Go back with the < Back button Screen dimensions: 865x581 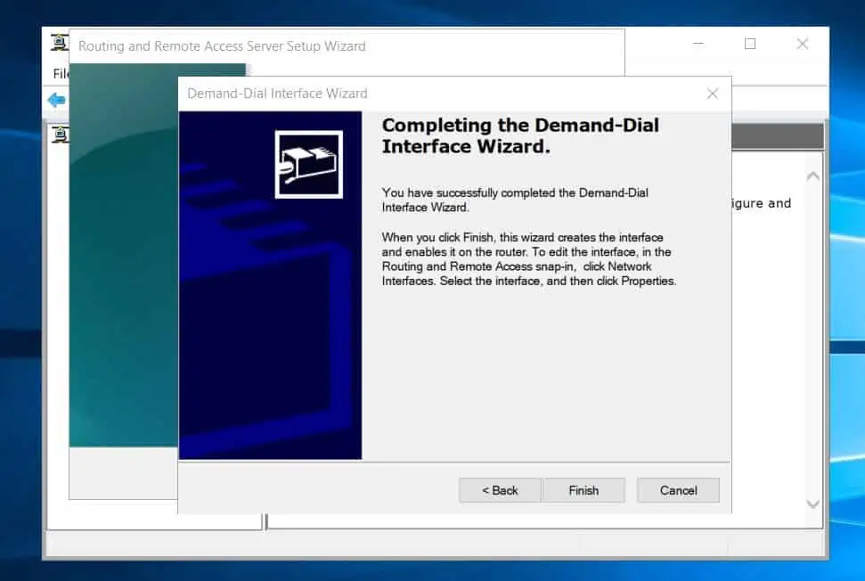[x=500, y=490]
